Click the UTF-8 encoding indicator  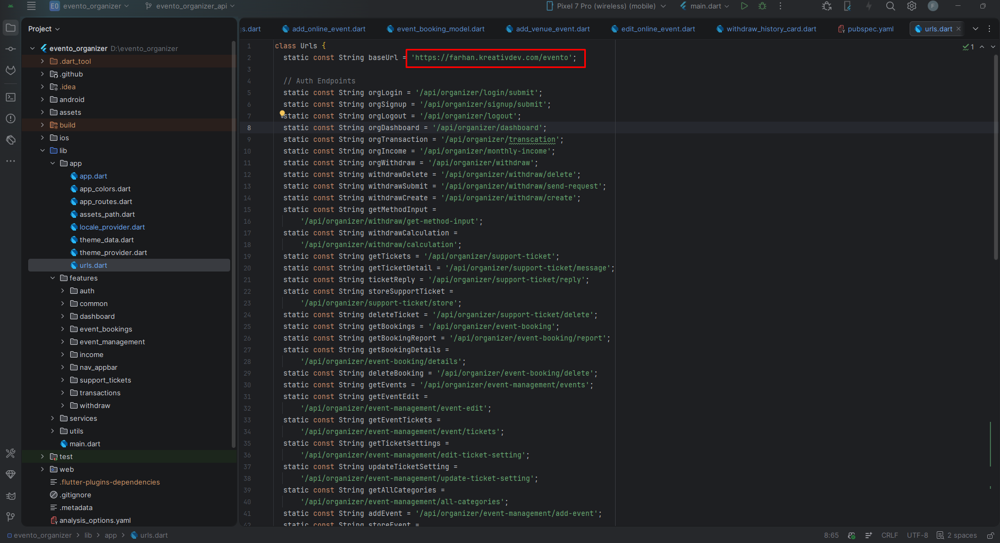click(918, 536)
